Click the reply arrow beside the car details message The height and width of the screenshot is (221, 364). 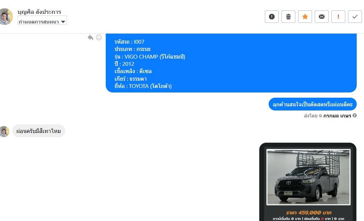90,37
